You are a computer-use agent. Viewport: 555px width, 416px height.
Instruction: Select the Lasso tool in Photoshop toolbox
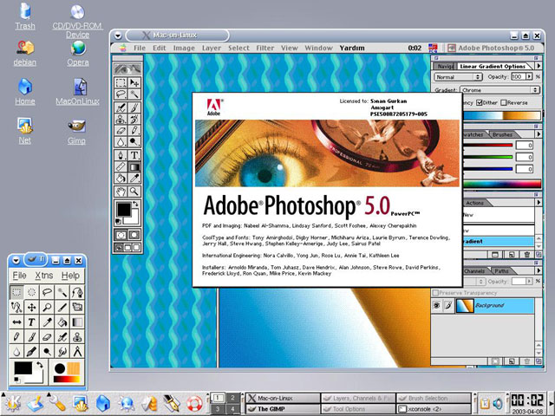tap(121, 94)
